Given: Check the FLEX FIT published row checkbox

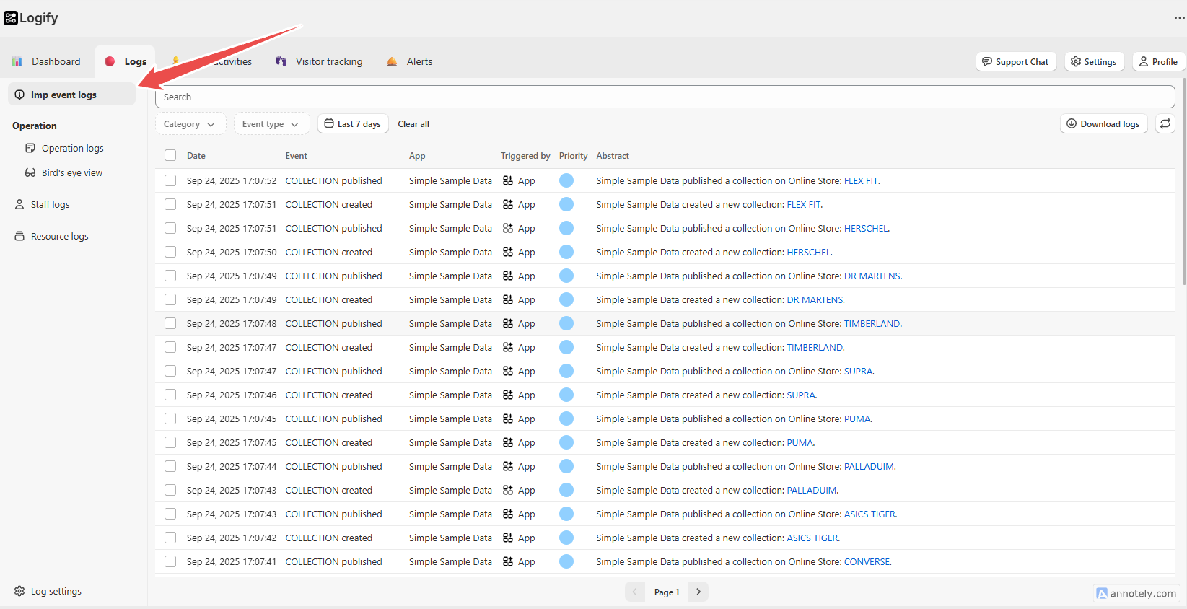Looking at the screenshot, I should (x=170, y=180).
